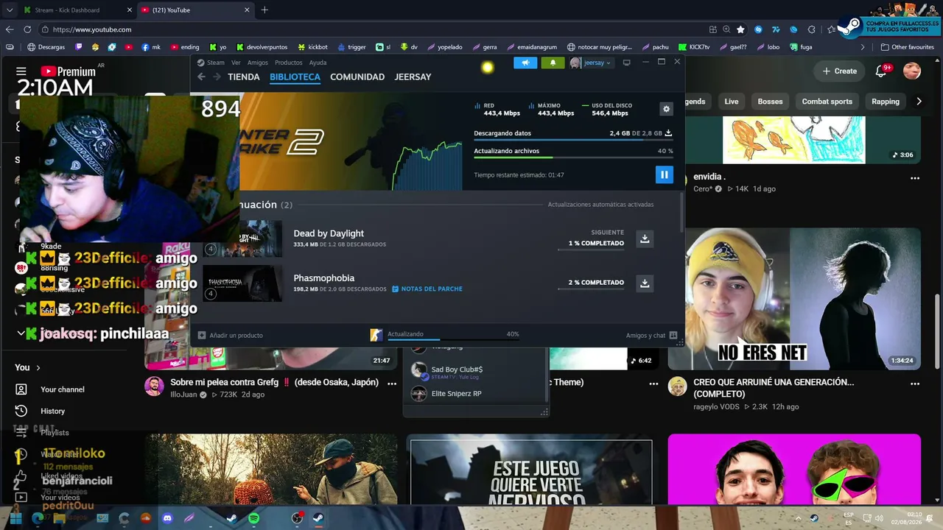Open 'NOTAS DEL PARCHE' for Phasmophobia

(427, 289)
